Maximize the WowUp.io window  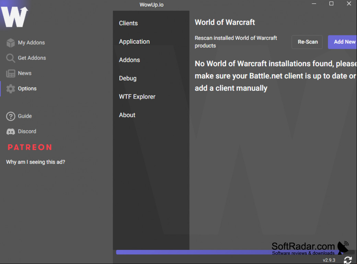point(332,4)
